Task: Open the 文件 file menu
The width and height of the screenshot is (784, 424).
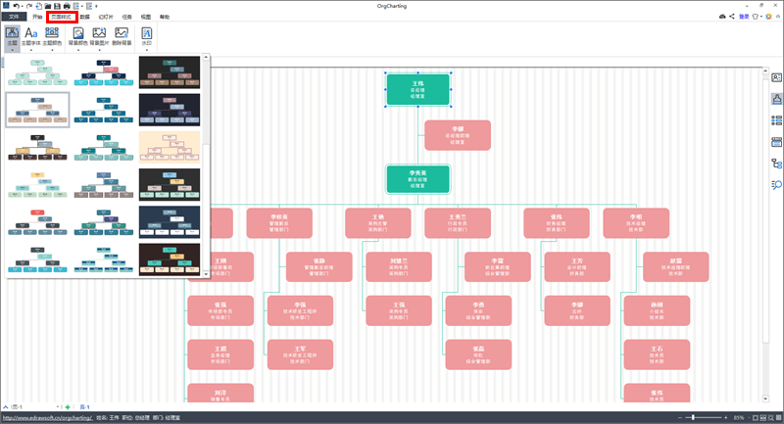Action: [14, 17]
